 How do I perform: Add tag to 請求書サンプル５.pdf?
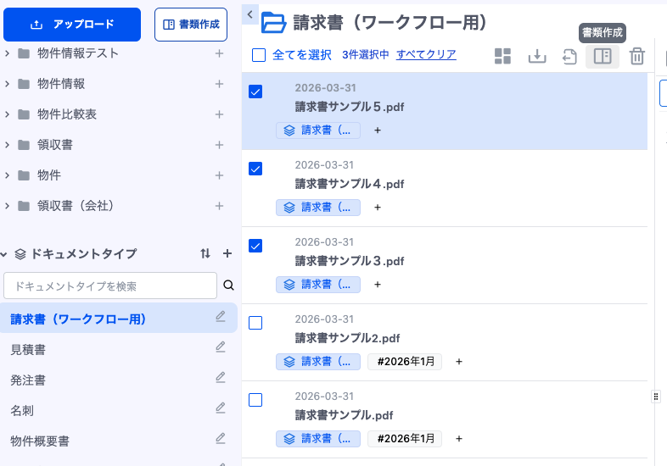click(x=378, y=130)
